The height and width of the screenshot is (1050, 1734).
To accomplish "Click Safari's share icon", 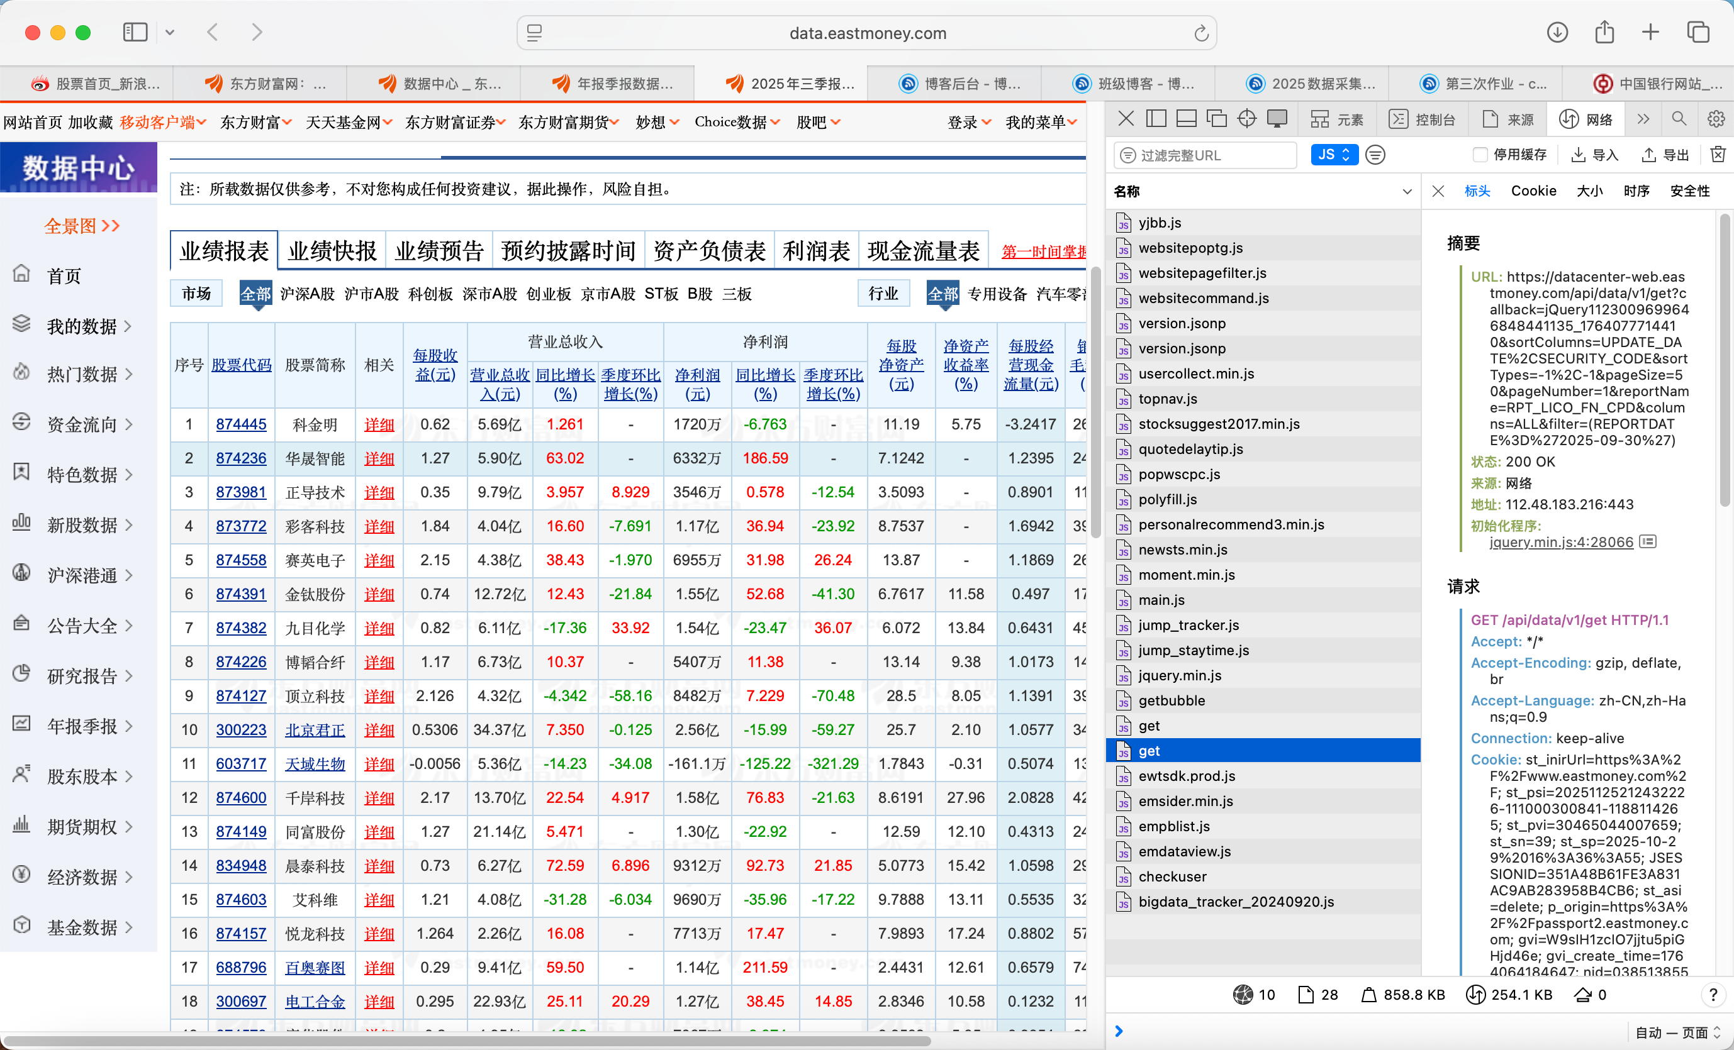I will click(1604, 32).
